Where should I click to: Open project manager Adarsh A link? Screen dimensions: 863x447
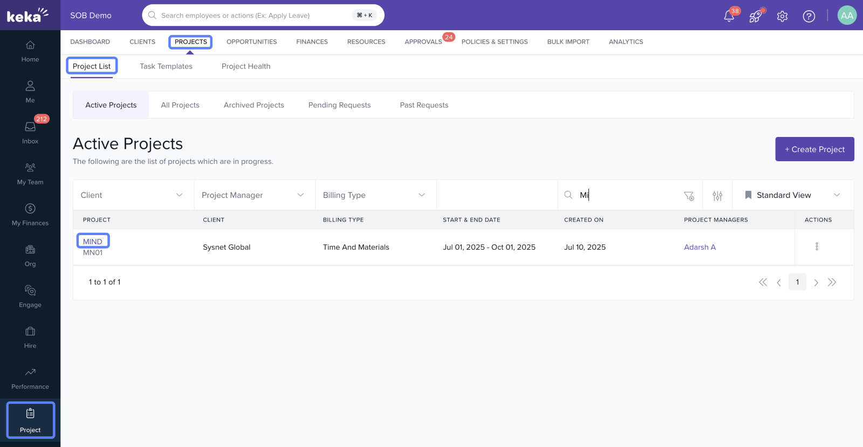point(700,247)
